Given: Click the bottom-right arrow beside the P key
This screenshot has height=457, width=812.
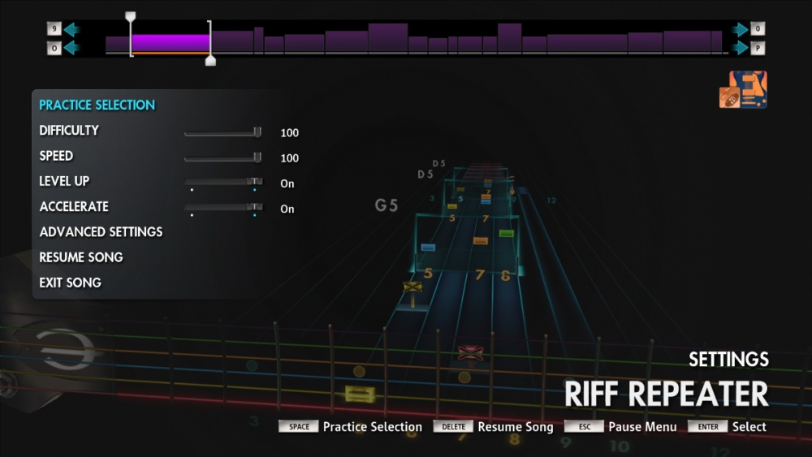Looking at the screenshot, I should click(x=740, y=48).
